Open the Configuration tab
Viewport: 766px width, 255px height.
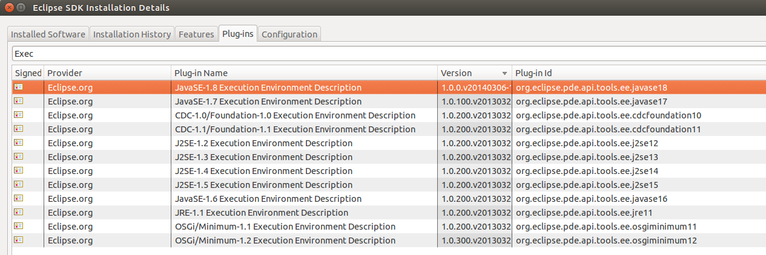pos(289,34)
